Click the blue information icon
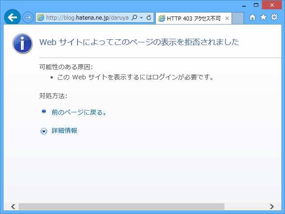The image size is (285, 214). click(x=22, y=44)
